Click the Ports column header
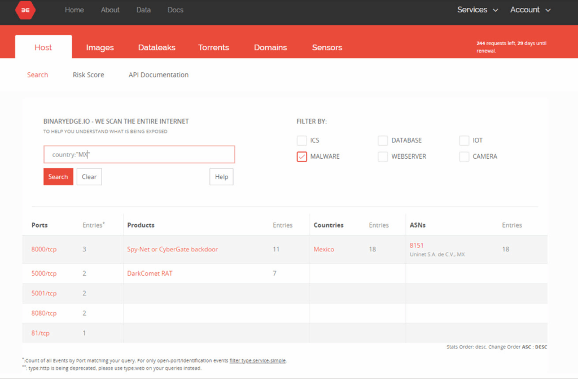578x379 pixels. pos(40,225)
